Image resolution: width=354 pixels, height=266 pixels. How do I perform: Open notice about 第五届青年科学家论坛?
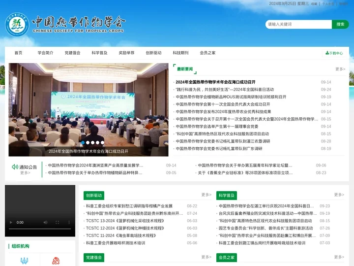click(245, 166)
